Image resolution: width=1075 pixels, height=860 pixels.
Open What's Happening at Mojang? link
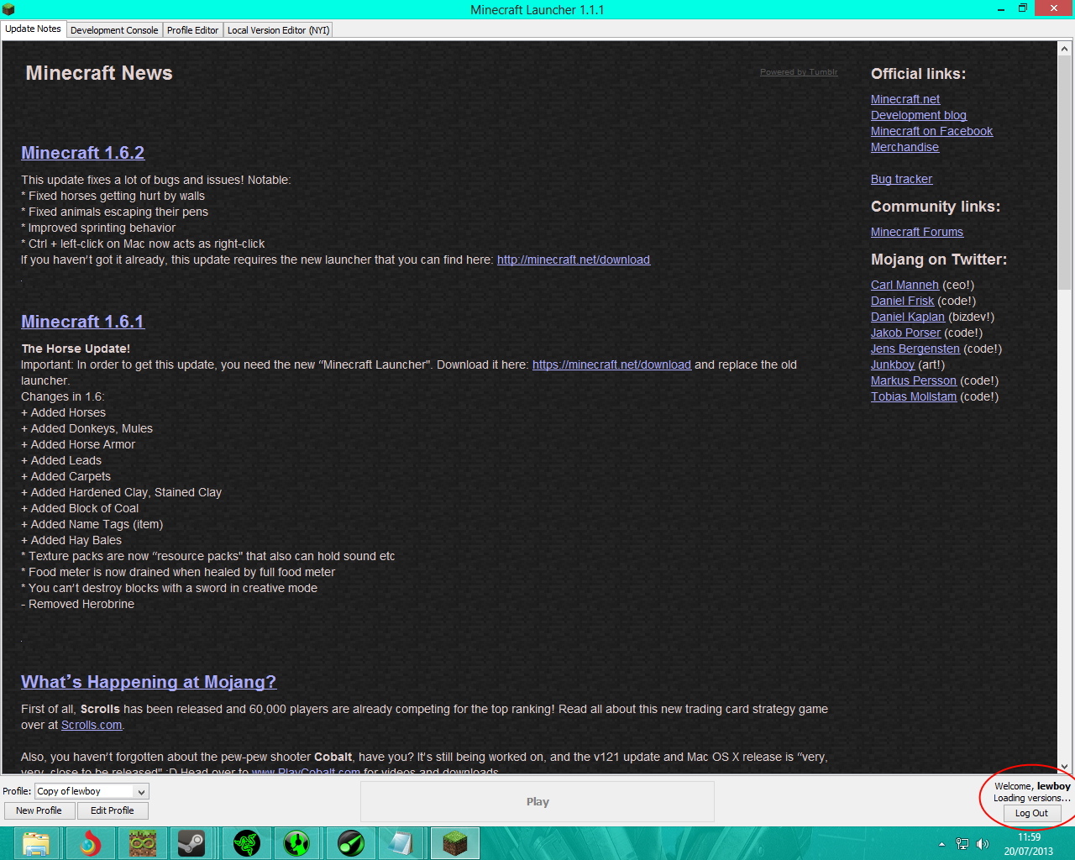tap(149, 682)
